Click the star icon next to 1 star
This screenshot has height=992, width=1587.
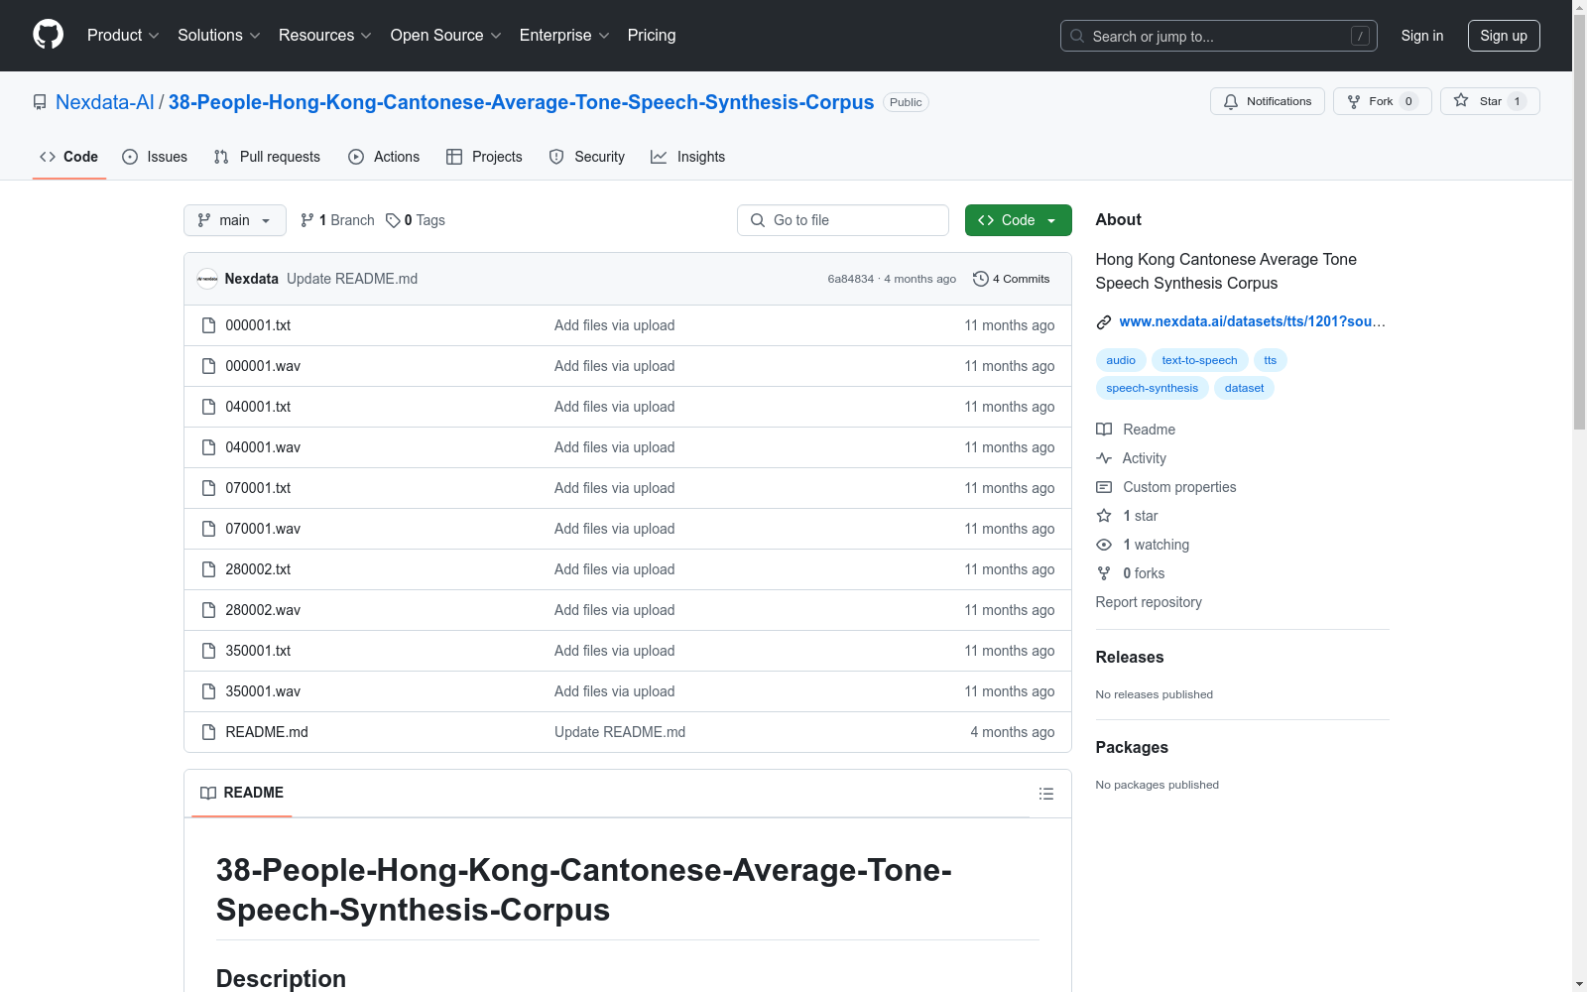pyautogui.click(x=1104, y=516)
